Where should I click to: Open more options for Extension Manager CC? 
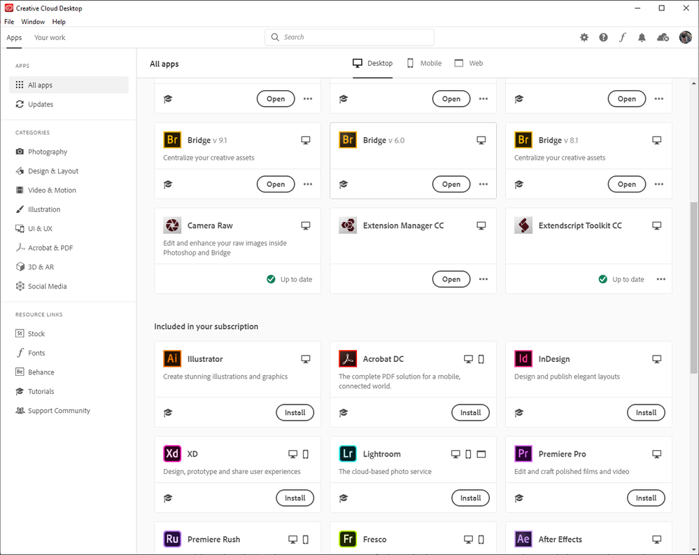(x=483, y=279)
